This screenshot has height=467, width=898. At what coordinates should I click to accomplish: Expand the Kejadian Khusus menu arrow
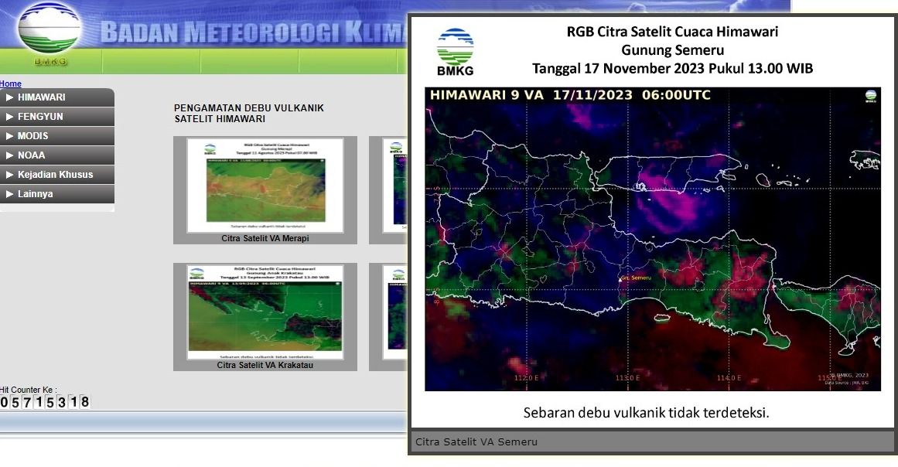(x=9, y=175)
